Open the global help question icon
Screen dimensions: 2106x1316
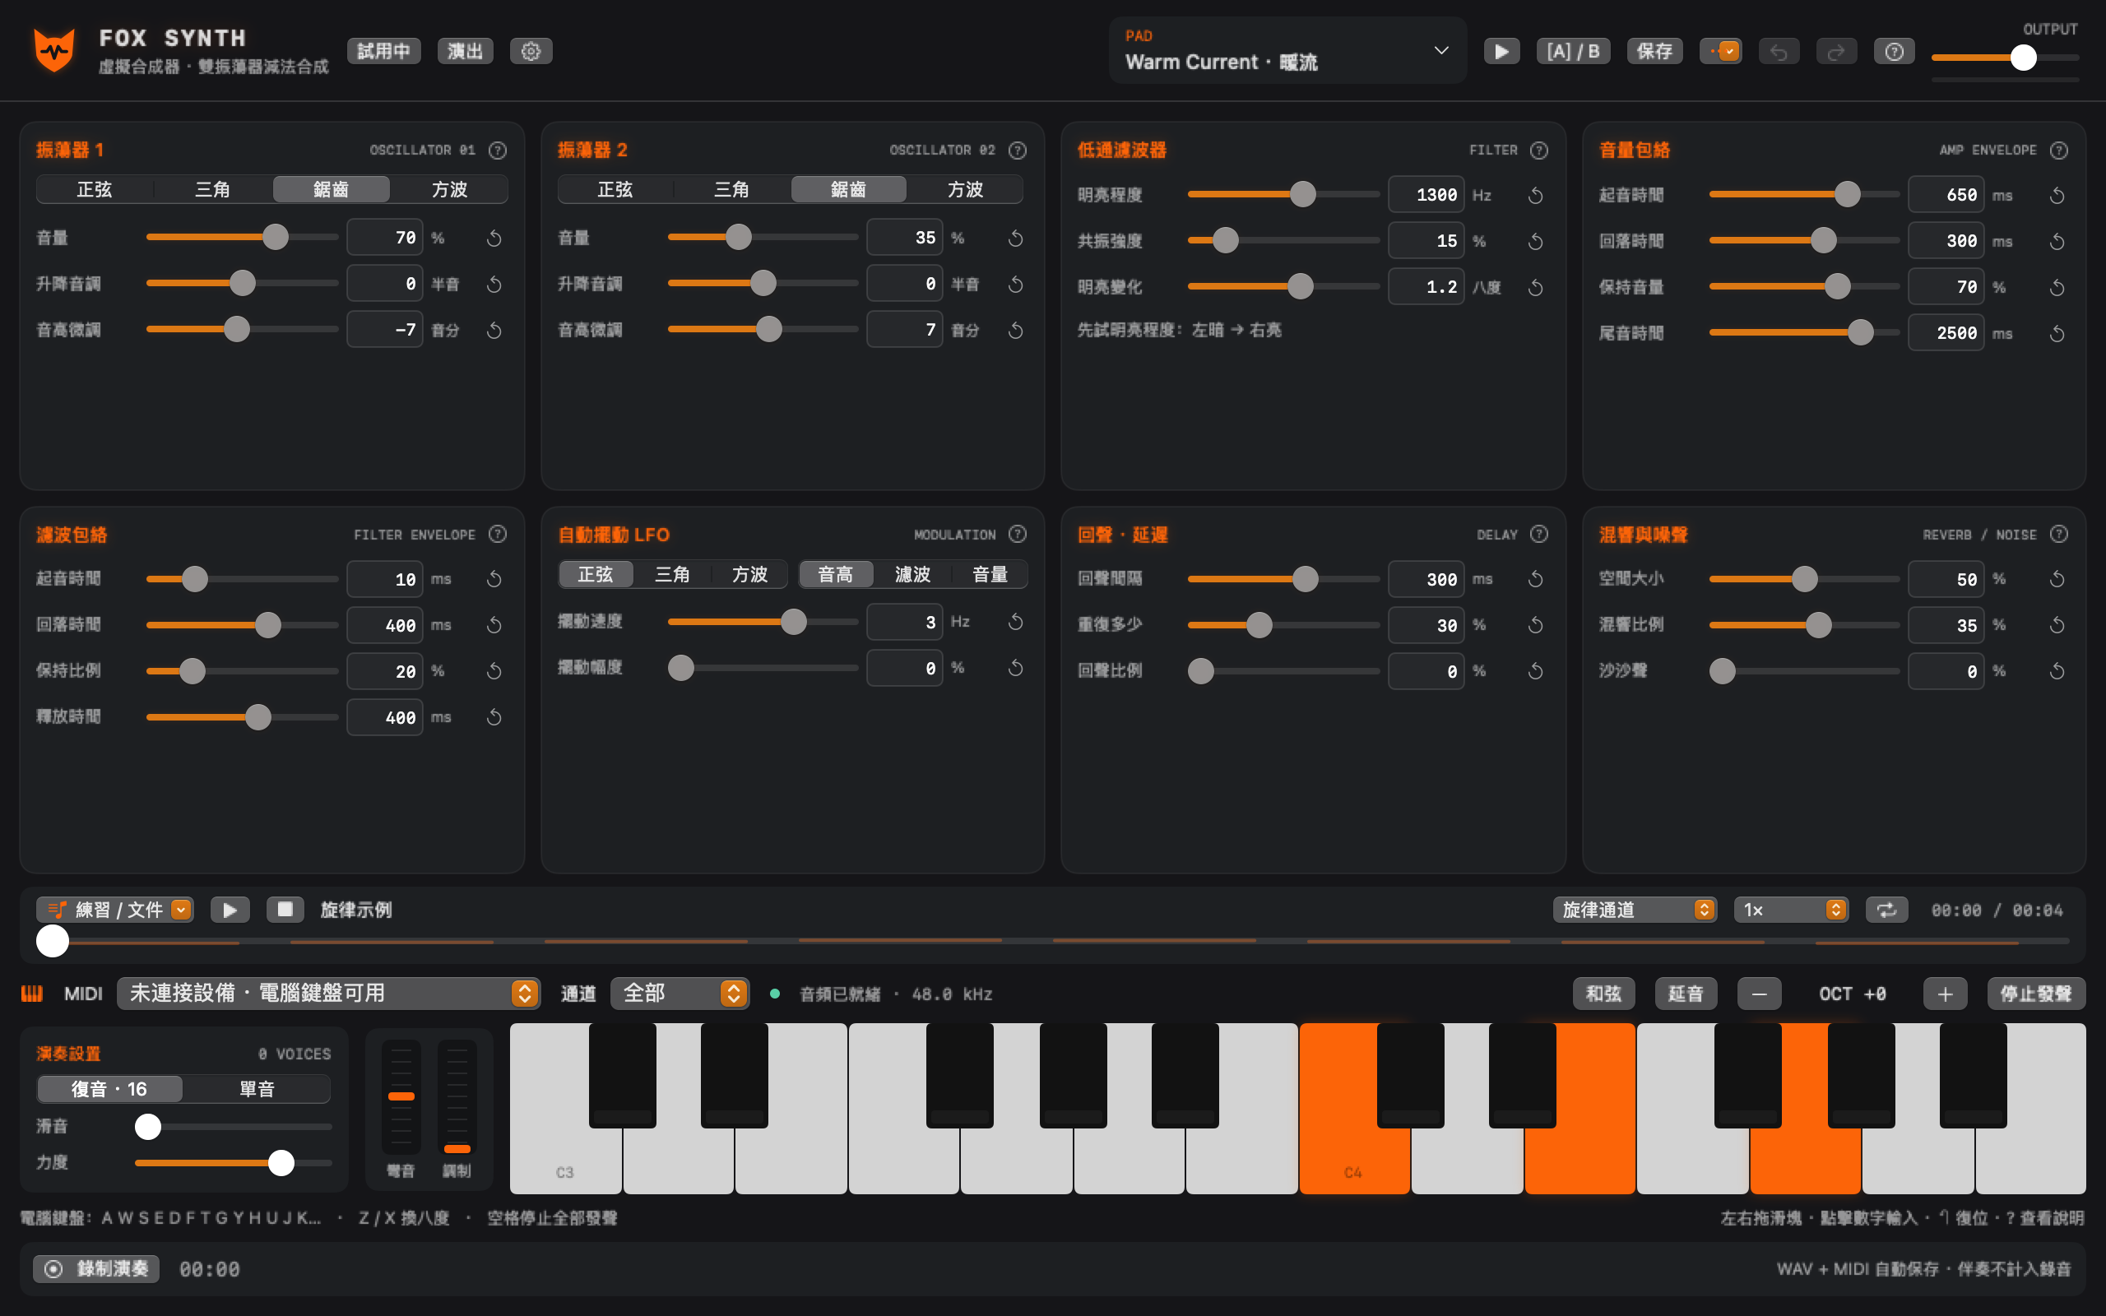1894,51
